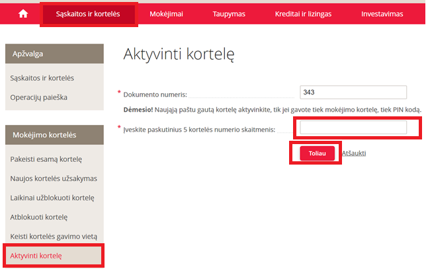Go to the home page icon
Viewport: 428px width, 271px height.
click(23, 14)
